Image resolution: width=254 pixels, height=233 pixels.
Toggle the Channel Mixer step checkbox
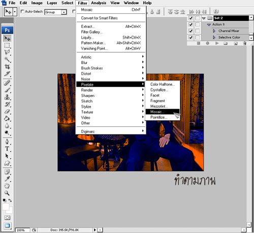[190, 31]
